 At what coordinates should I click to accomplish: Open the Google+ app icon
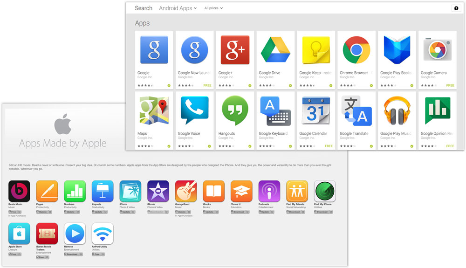(235, 49)
